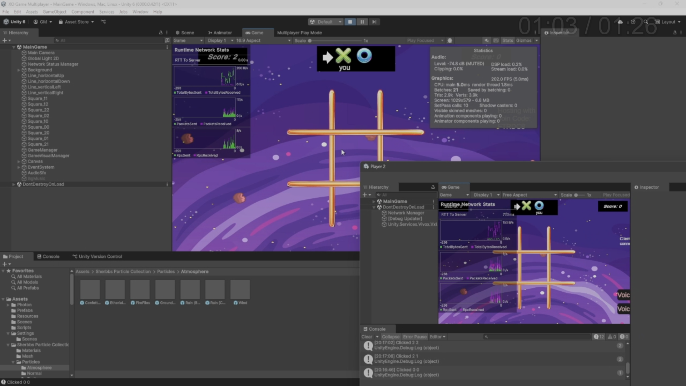Expand the DontDestroyOnLoad scene in the Hierarchy
The width and height of the screenshot is (686, 386).
click(x=14, y=184)
